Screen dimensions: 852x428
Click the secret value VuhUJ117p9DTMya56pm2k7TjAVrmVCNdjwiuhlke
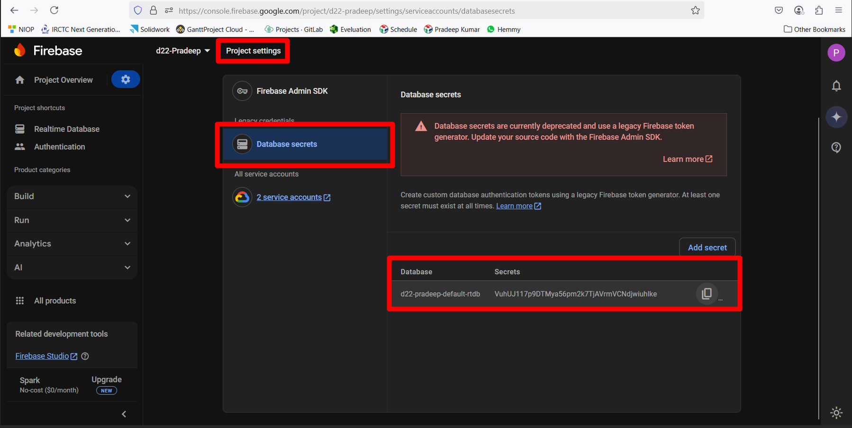point(575,294)
